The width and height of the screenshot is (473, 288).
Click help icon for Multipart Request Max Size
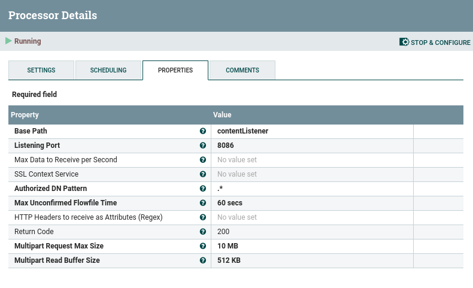[203, 246]
